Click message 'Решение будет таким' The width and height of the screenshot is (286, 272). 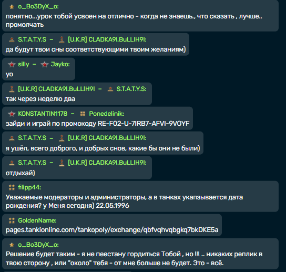134,258
